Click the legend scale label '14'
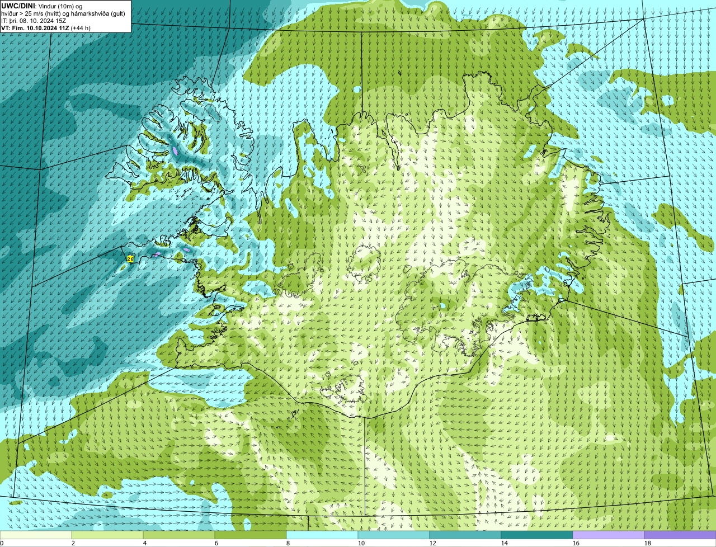716x547 pixels. pyautogui.click(x=505, y=543)
